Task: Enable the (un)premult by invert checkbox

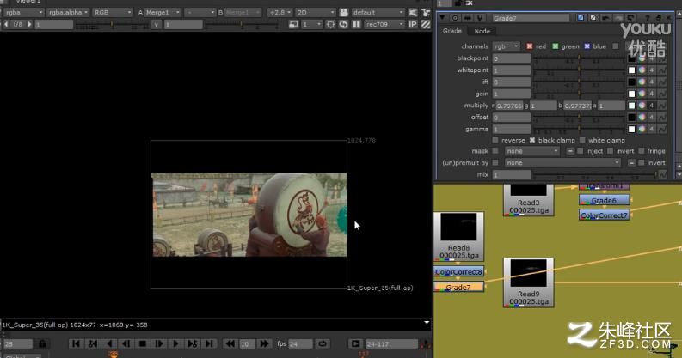Action: pyautogui.click(x=641, y=163)
